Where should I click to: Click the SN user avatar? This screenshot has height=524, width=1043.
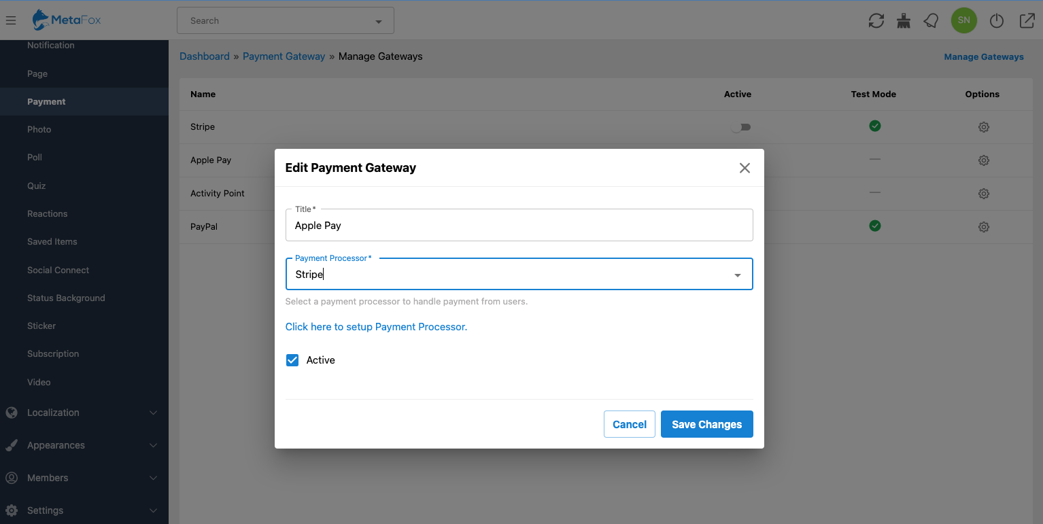(963, 20)
